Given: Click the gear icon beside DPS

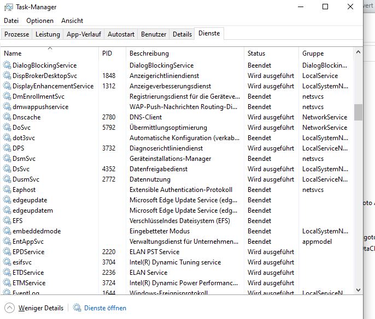Looking at the screenshot, I should click(7, 148).
